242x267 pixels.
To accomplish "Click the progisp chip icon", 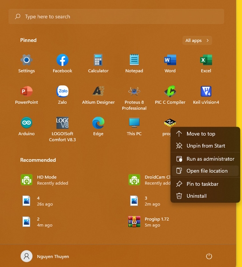I will tap(170, 123).
